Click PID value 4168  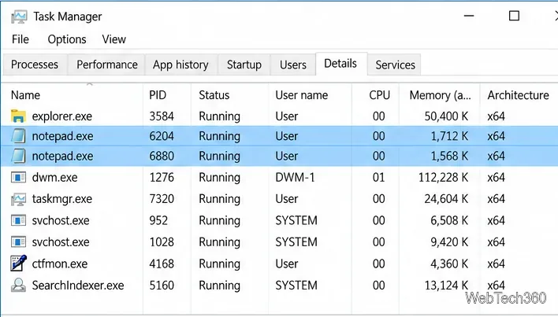tap(162, 264)
